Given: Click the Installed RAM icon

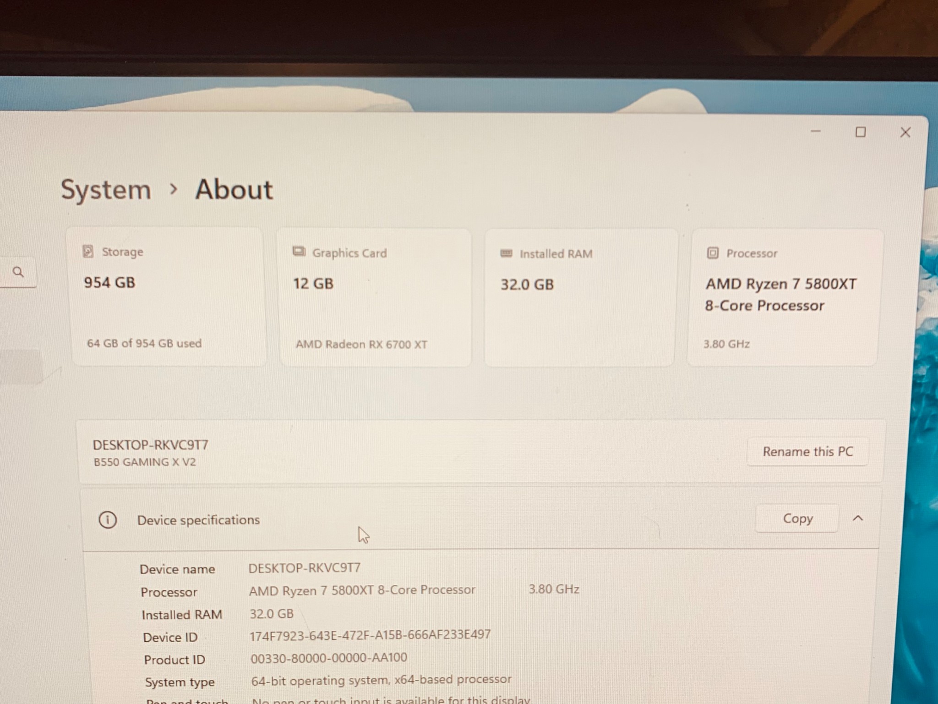Looking at the screenshot, I should [506, 253].
